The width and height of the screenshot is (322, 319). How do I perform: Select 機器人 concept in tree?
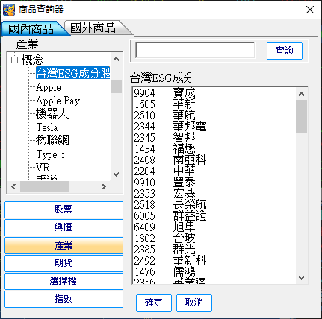tap(52, 114)
